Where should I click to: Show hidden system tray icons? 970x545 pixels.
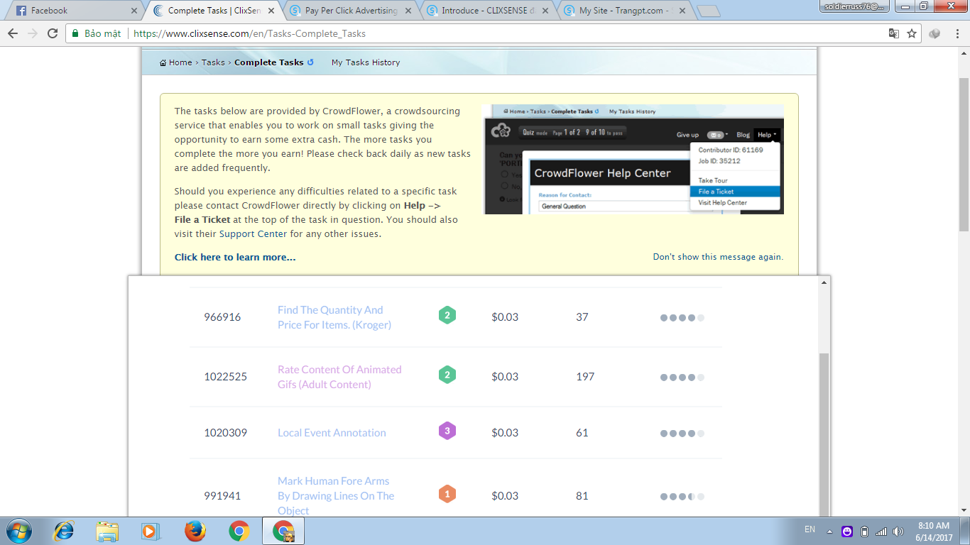coord(829,531)
